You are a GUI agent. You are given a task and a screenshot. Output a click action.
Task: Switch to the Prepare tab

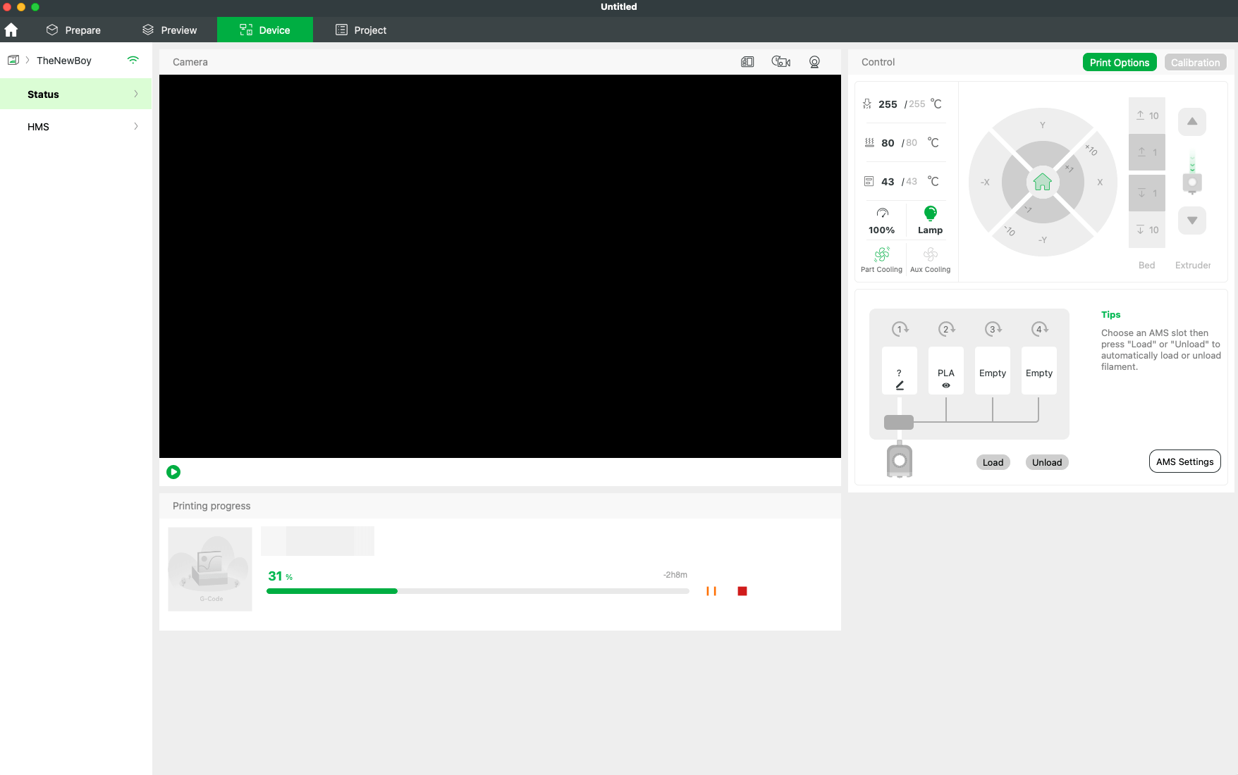(73, 30)
